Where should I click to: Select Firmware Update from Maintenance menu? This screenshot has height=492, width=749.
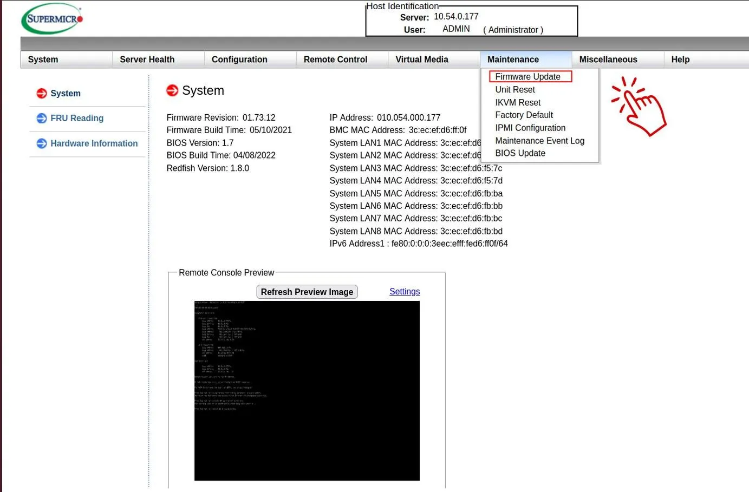(527, 77)
